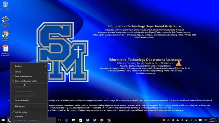This screenshot has height=123, width=219.
Task: Uncheck Show touch keyboard button
Action: click(x=29, y=81)
